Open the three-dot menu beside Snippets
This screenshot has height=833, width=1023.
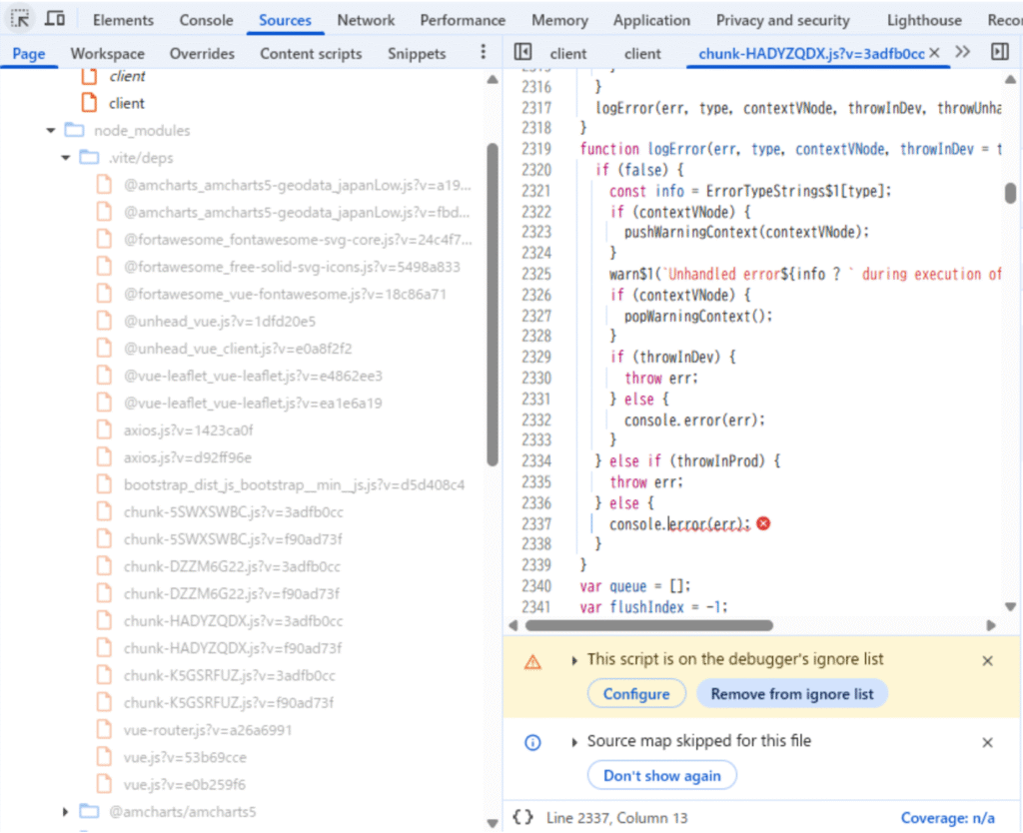(x=484, y=53)
